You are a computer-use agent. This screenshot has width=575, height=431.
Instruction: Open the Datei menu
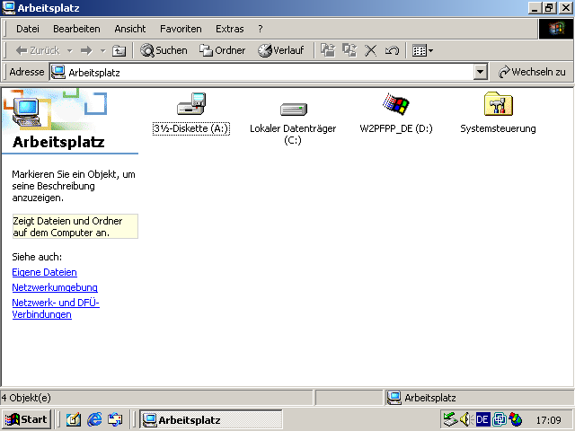coord(28,29)
